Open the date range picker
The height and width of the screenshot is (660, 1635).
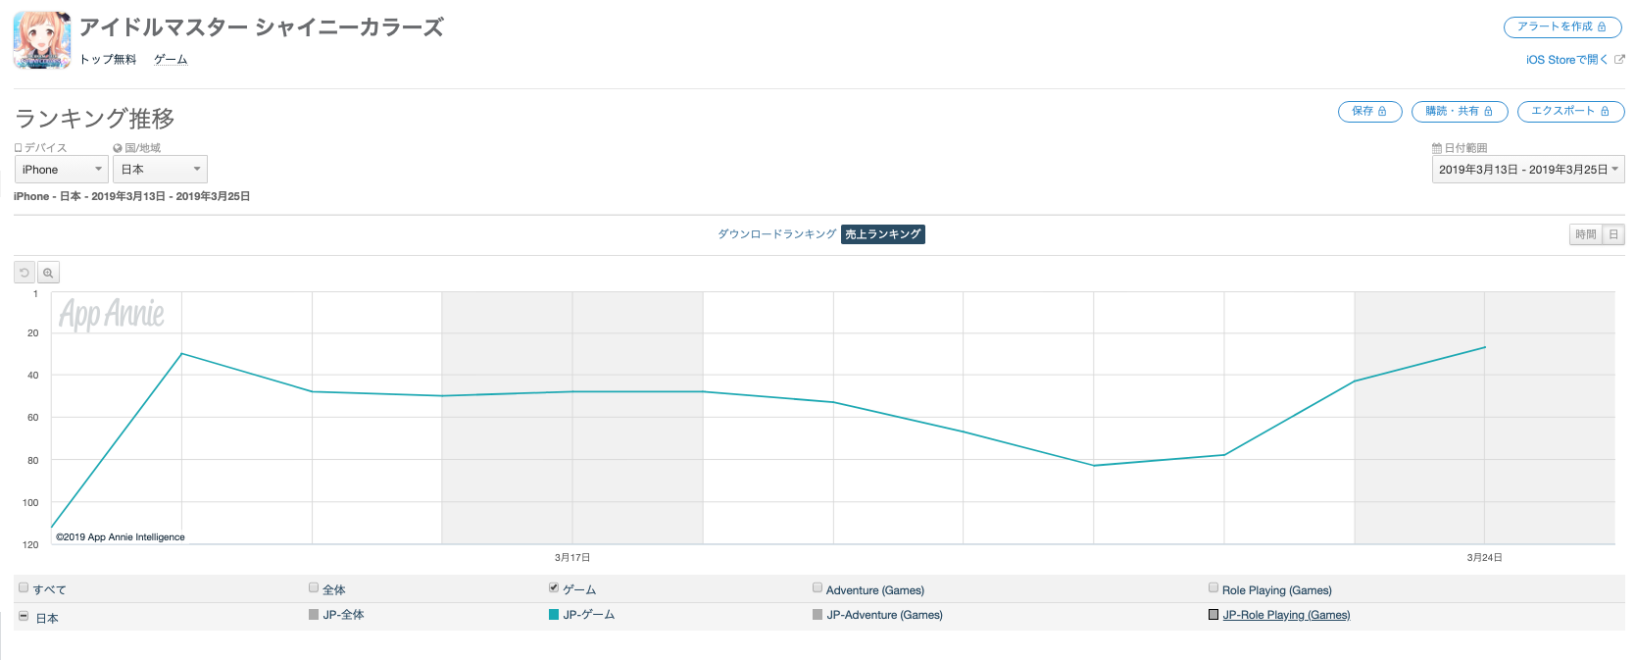[x=1528, y=170]
